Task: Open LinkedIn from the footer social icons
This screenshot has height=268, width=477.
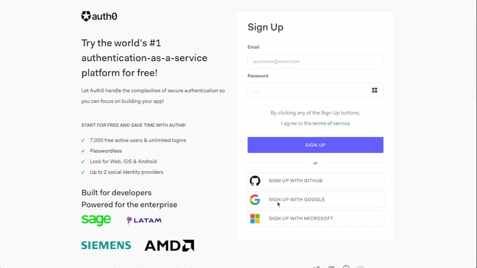Action: (332, 267)
